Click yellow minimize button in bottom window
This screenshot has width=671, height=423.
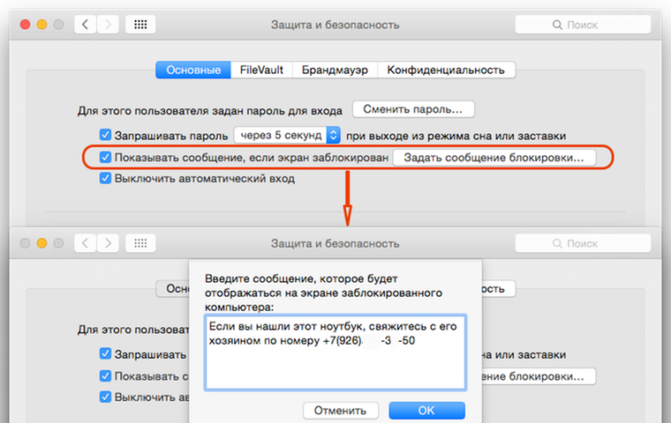tap(42, 243)
